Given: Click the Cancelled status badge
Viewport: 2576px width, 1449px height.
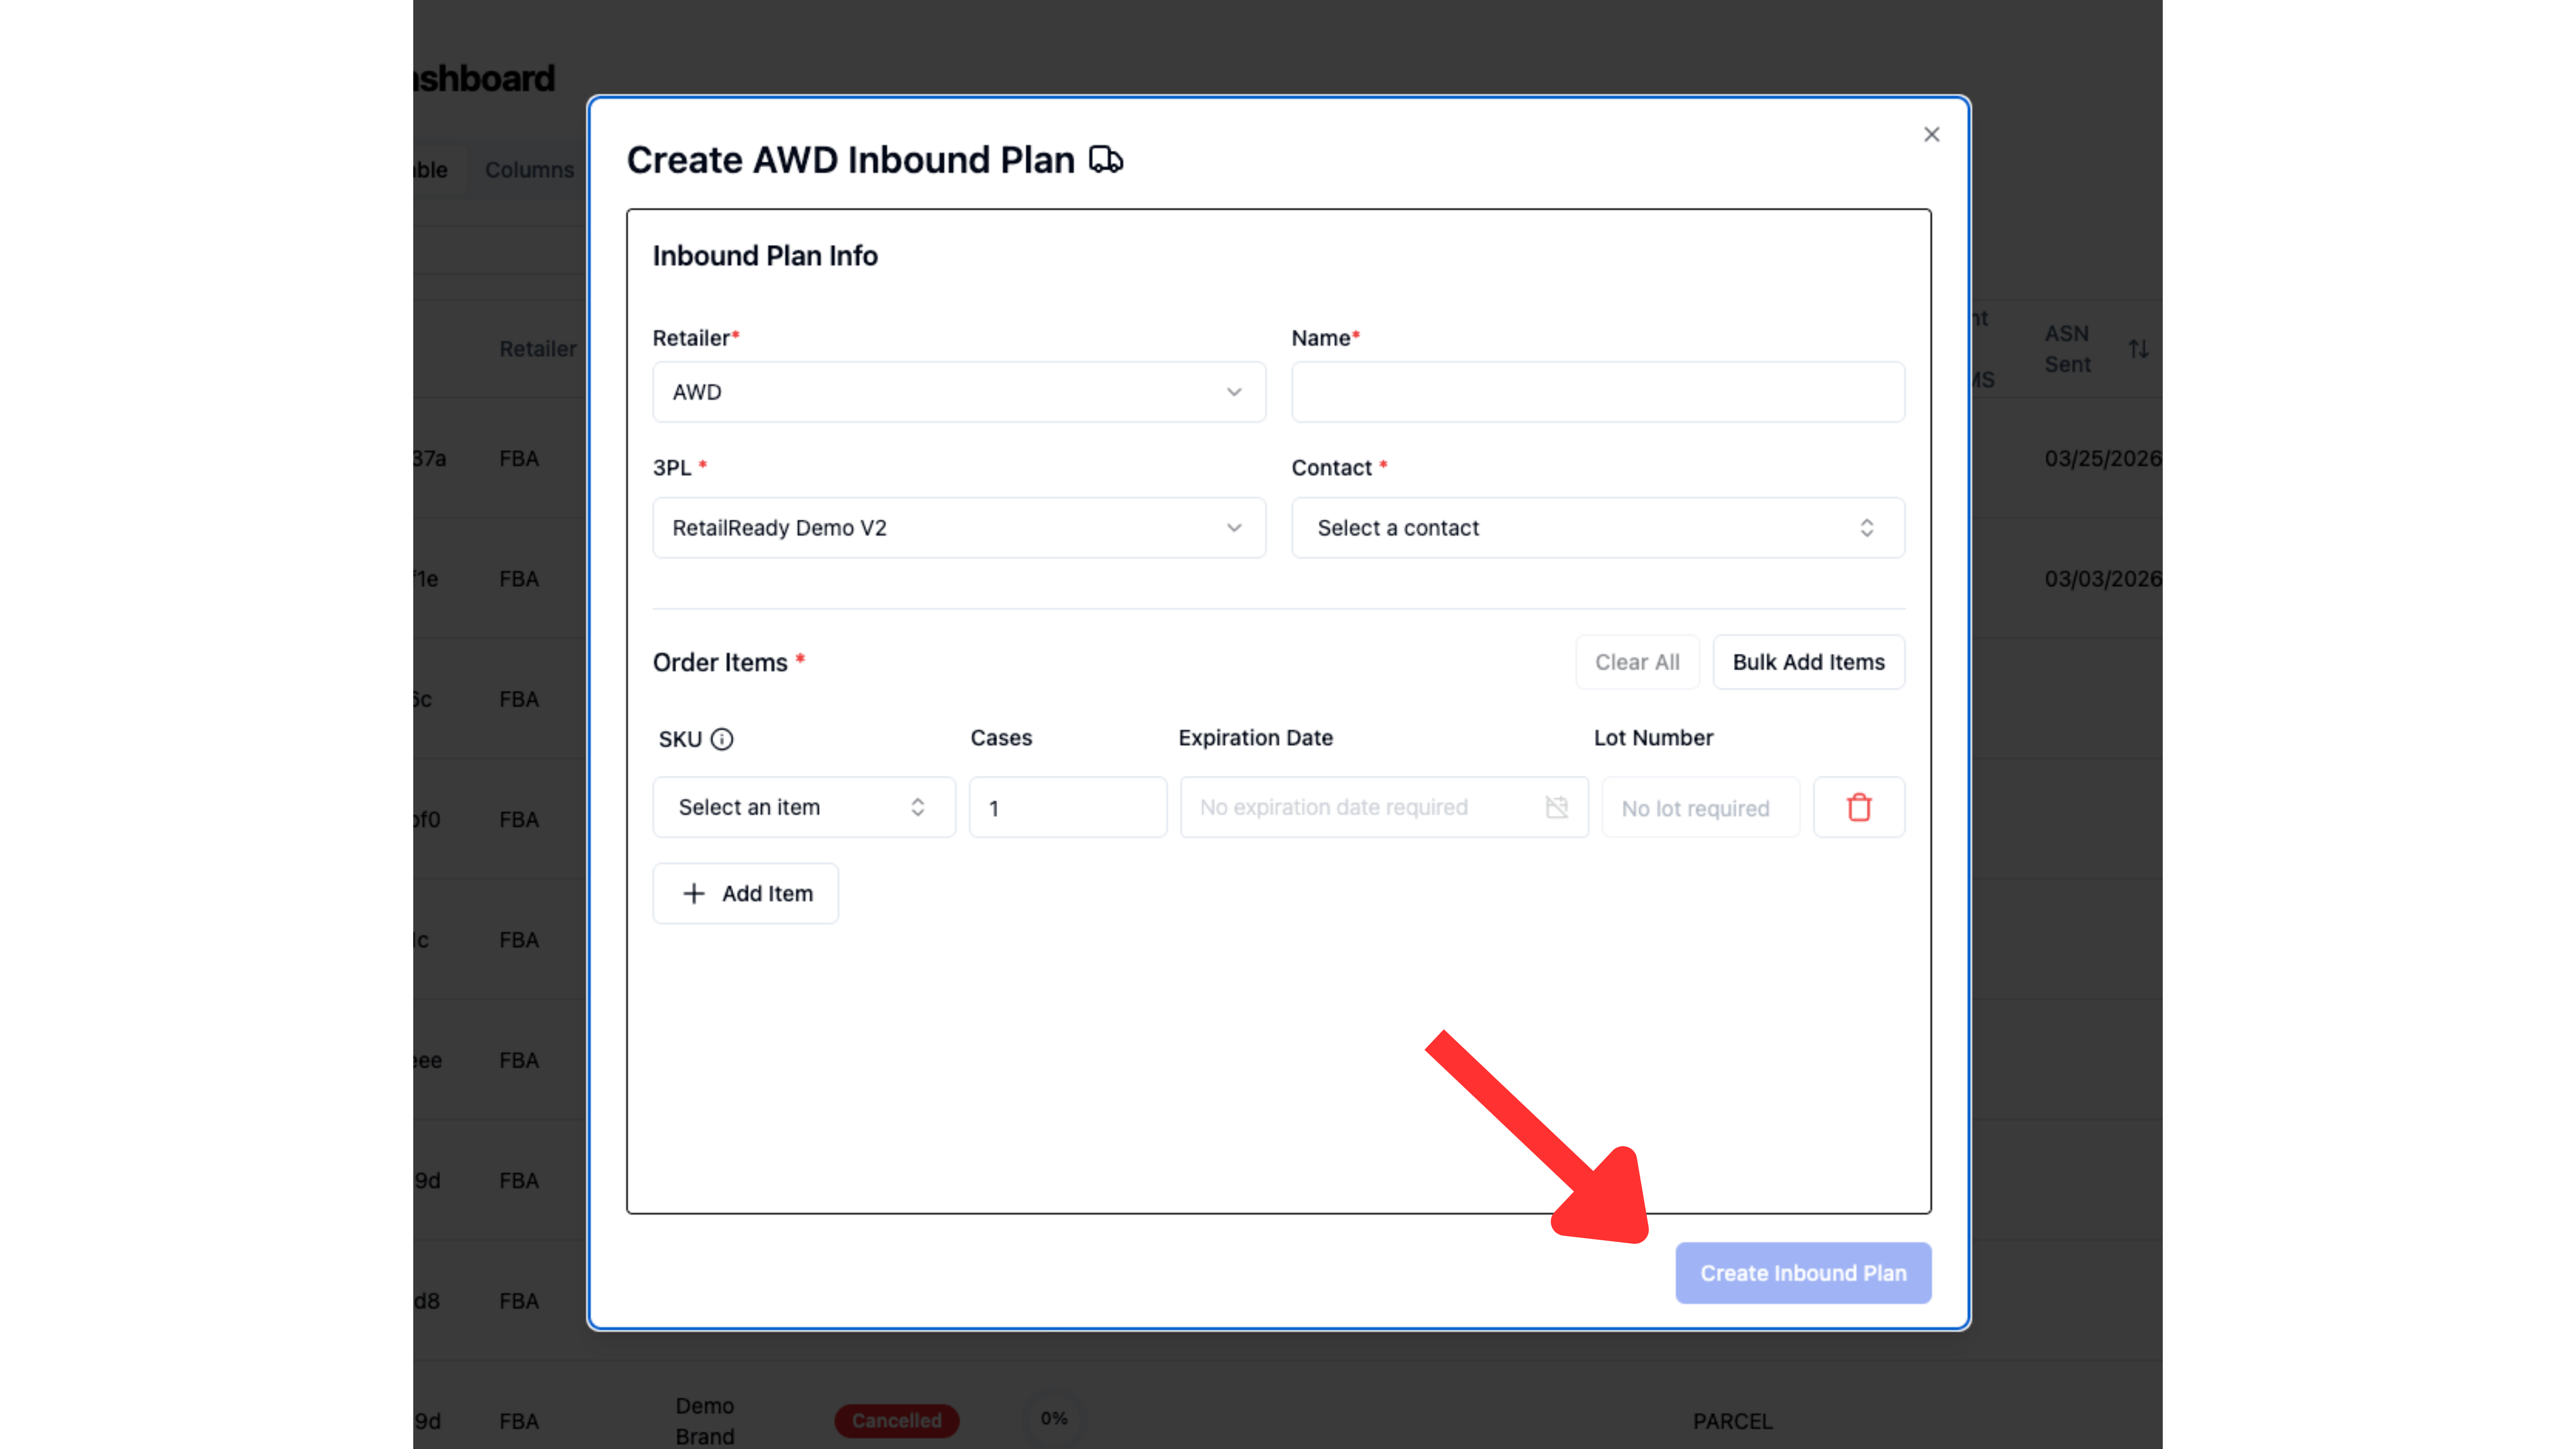Looking at the screenshot, I should click(x=897, y=1420).
